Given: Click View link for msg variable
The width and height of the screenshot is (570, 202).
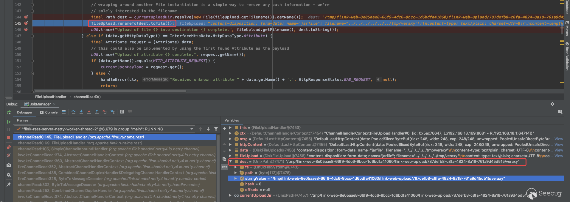Looking at the screenshot, I should pos(559,139).
